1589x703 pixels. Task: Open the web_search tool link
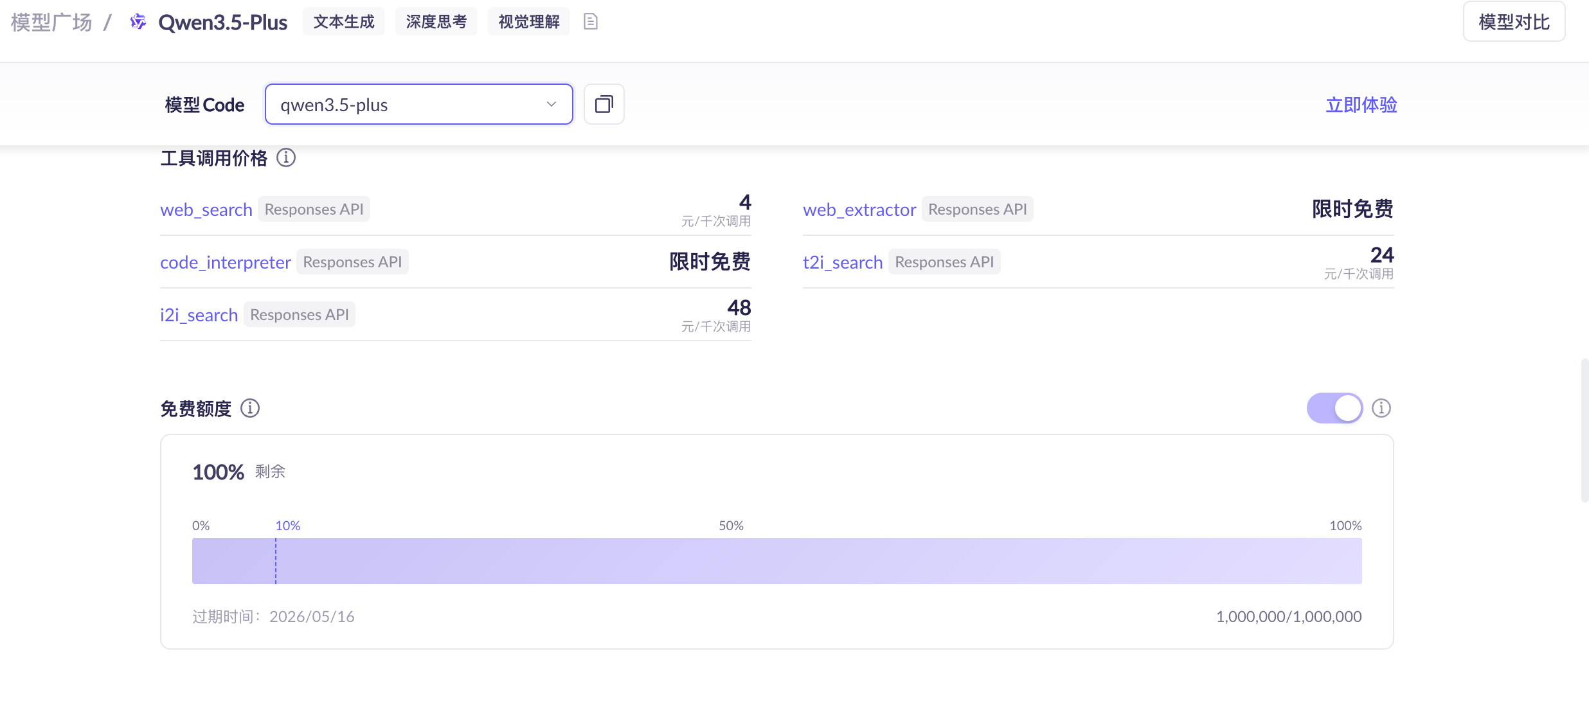(x=206, y=209)
